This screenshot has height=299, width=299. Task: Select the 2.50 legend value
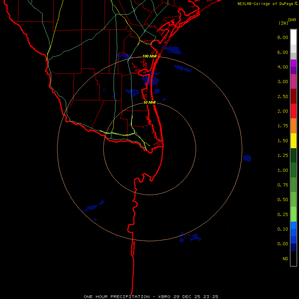(x=283, y=96)
